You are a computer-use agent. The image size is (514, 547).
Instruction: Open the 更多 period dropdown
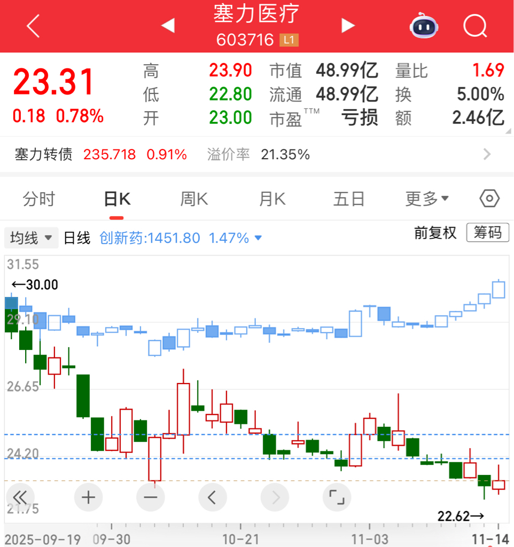tap(427, 199)
